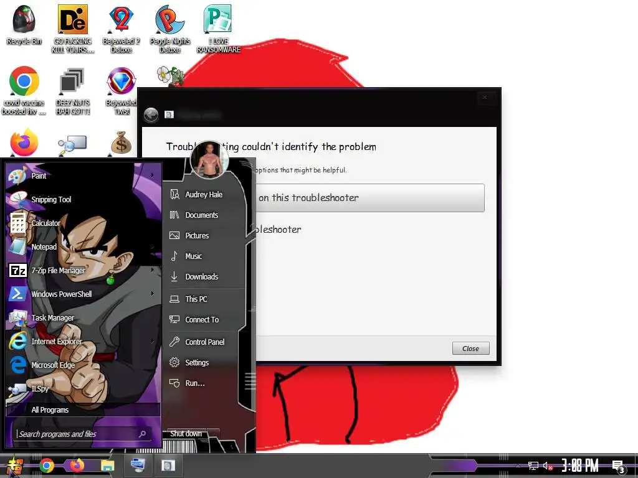This screenshot has width=638, height=478.
Task: Close the troubleshooter window with X
Action: coord(485,97)
